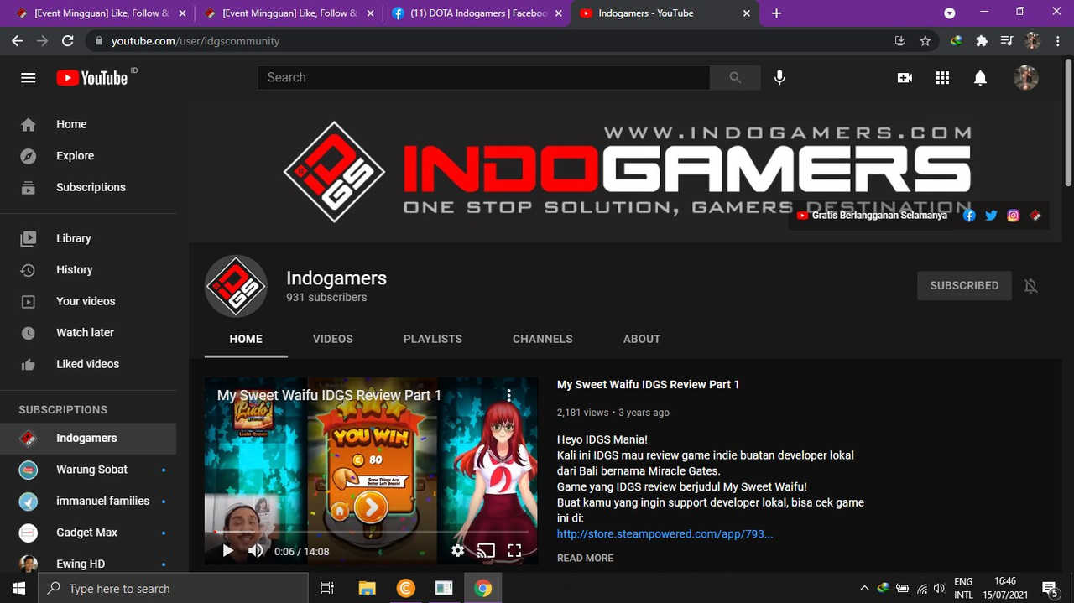Open a new browser tab
Viewport: 1074px width, 603px height.
pyautogui.click(x=776, y=13)
